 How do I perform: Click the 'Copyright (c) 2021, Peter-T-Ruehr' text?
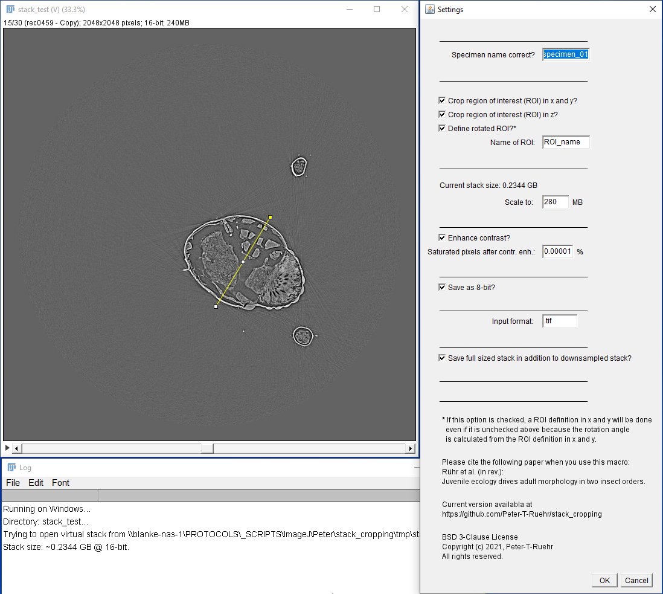(498, 547)
